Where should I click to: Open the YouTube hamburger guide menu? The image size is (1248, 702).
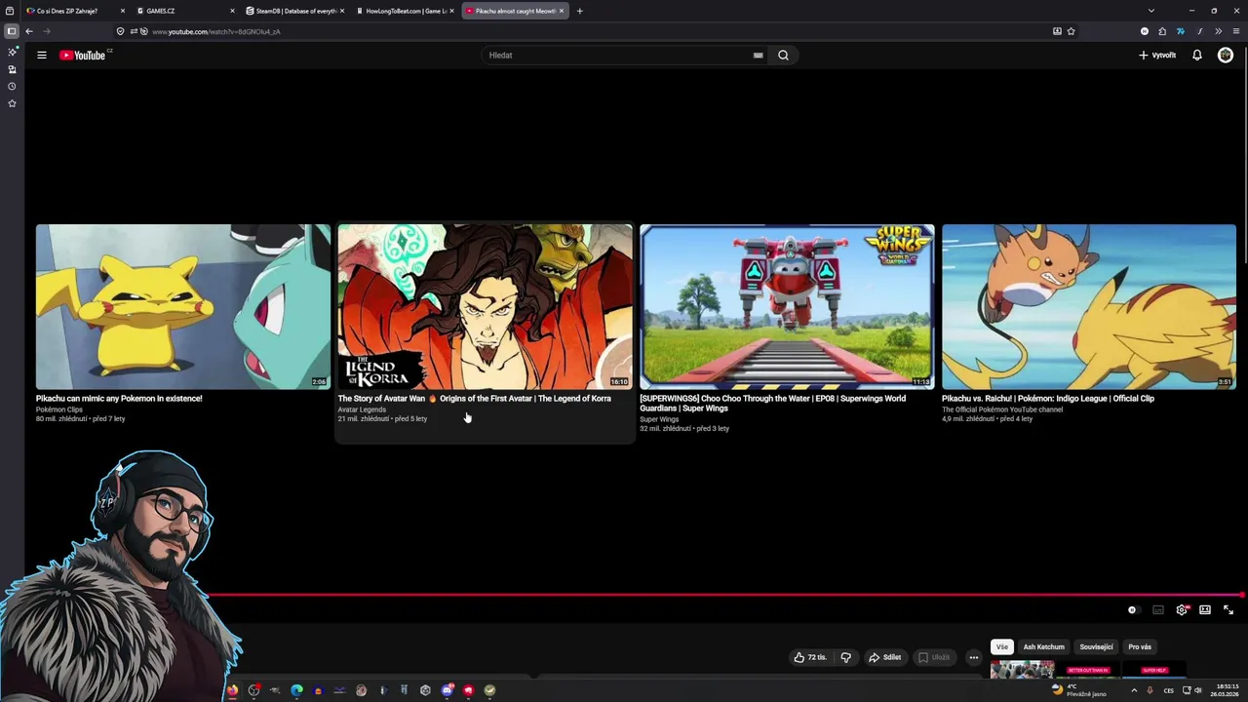pyautogui.click(x=42, y=56)
